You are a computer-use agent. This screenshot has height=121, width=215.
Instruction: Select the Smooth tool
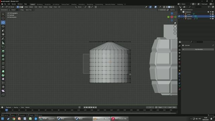3,79
